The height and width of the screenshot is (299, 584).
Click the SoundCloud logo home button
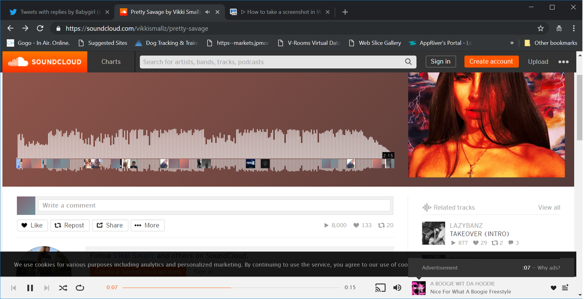point(45,62)
